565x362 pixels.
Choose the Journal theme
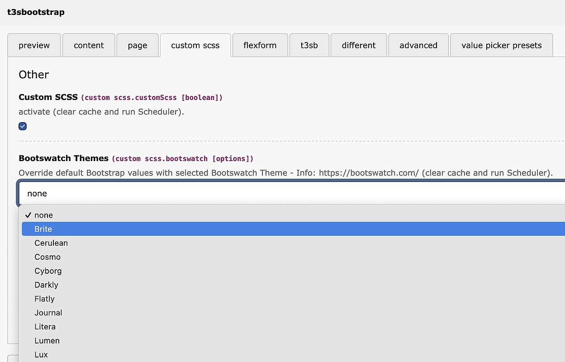pyautogui.click(x=48, y=313)
